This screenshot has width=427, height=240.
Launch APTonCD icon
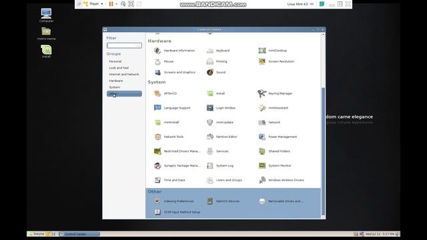click(x=157, y=93)
